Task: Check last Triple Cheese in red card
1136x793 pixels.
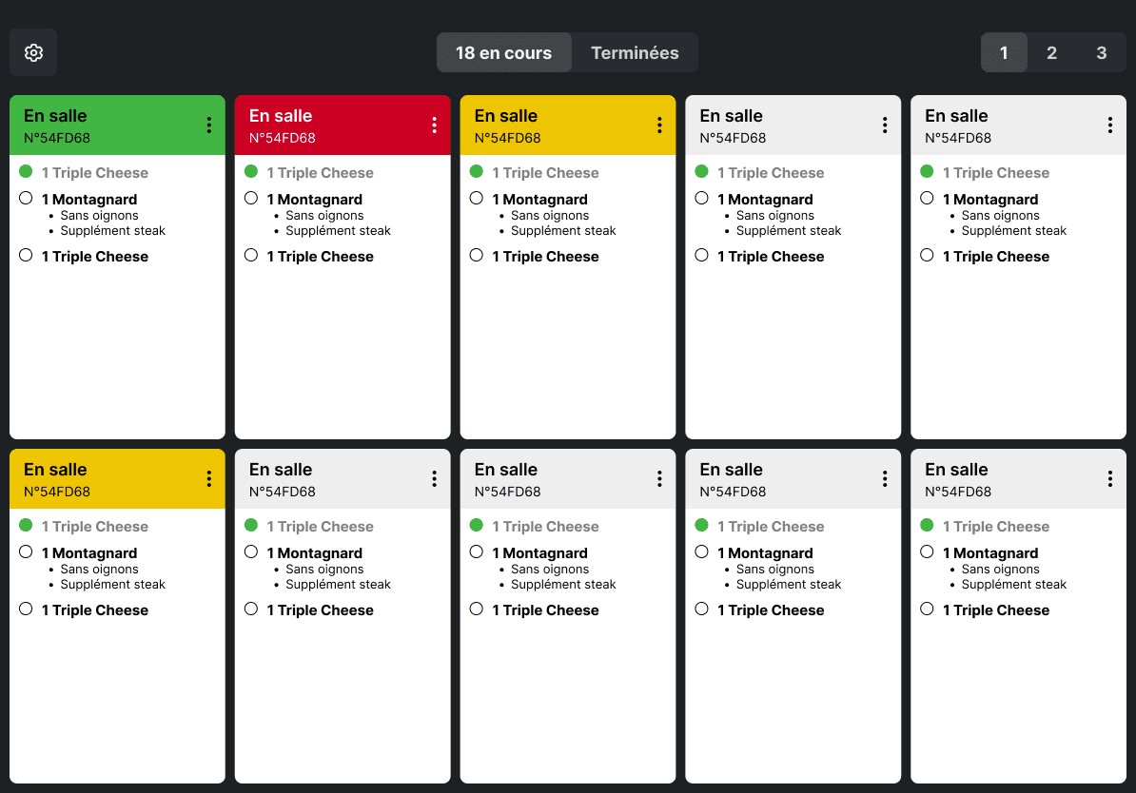Action: [251, 255]
